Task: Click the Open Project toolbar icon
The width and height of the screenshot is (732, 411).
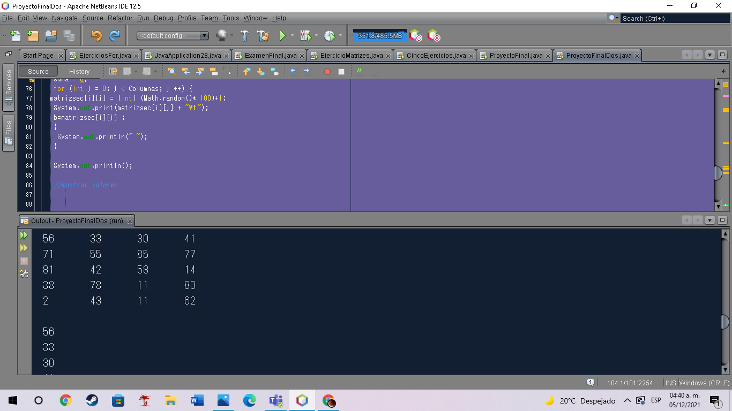Action: coord(51,36)
